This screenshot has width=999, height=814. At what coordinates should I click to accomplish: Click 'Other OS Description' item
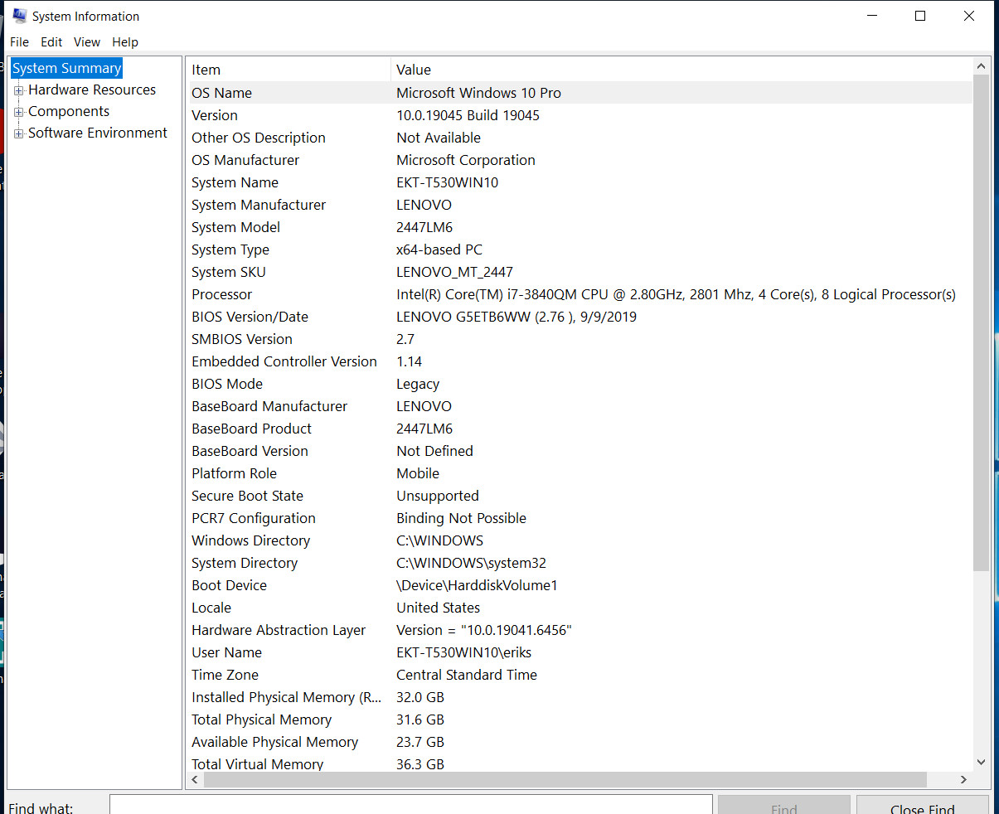click(x=259, y=138)
